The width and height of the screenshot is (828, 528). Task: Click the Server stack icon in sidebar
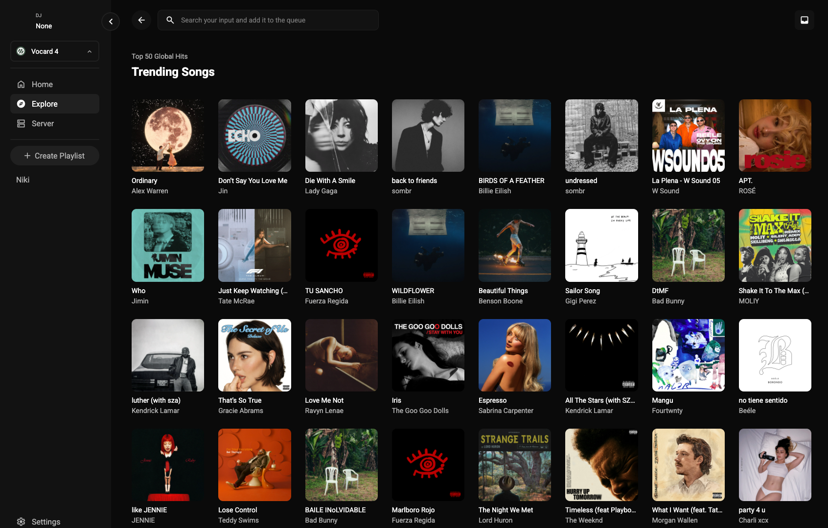click(x=21, y=123)
